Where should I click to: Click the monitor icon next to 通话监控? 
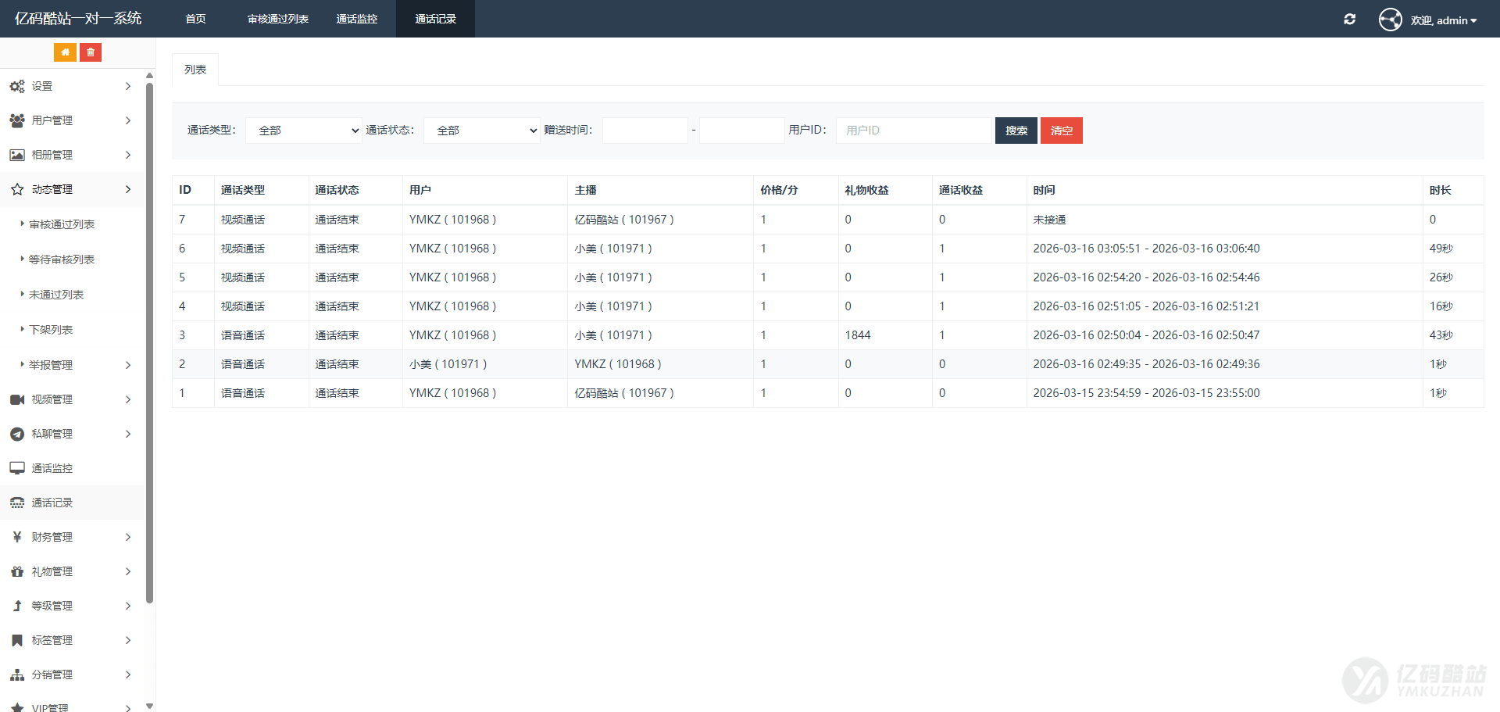pyautogui.click(x=16, y=467)
